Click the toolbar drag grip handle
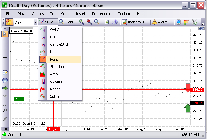Screen dimensions: 207x139 (x=4, y=22)
